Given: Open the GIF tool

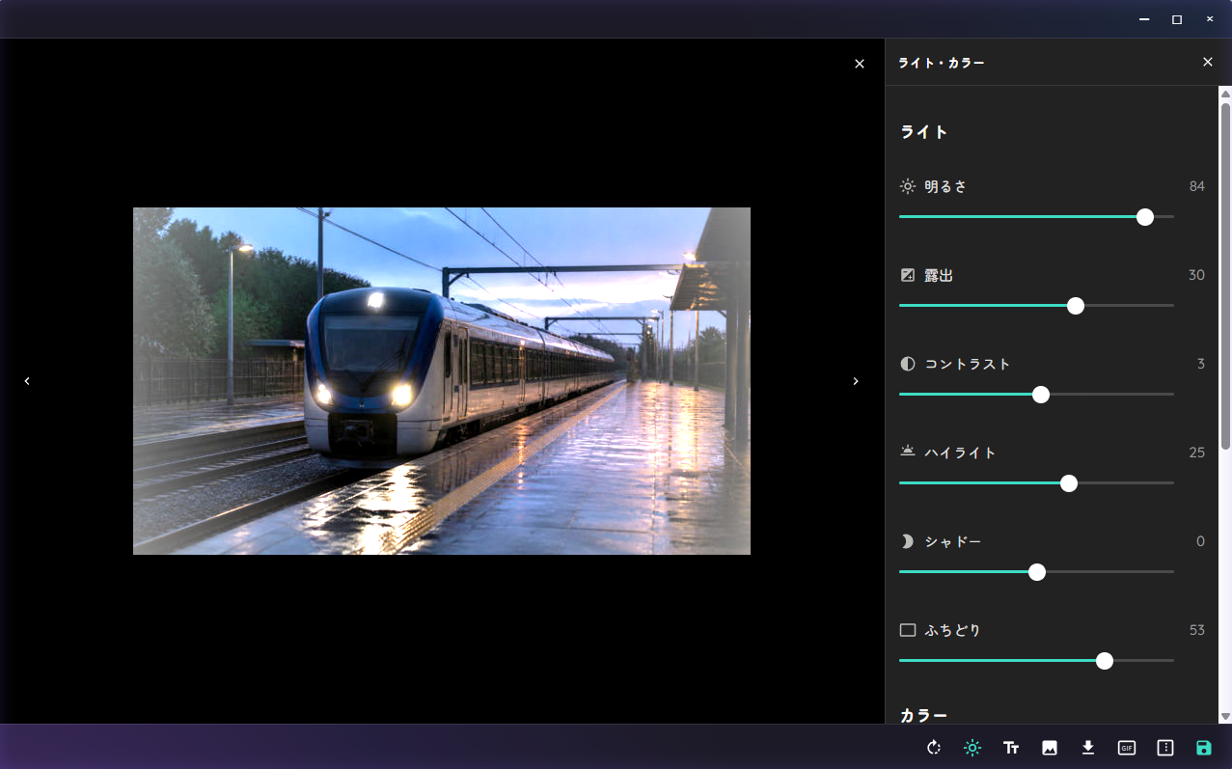Looking at the screenshot, I should coord(1127,748).
